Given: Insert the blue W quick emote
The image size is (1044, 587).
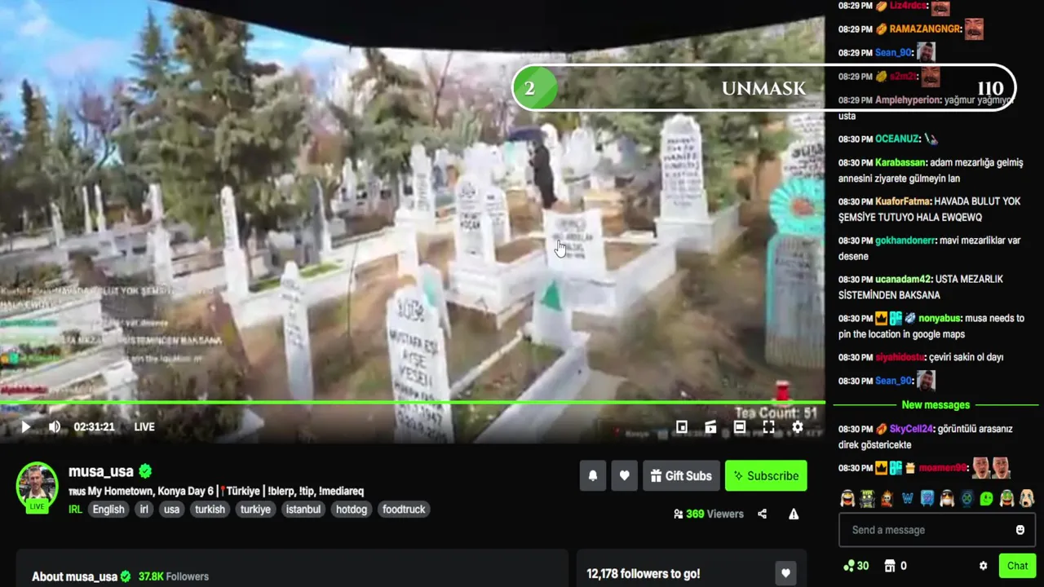Looking at the screenshot, I should (x=907, y=498).
